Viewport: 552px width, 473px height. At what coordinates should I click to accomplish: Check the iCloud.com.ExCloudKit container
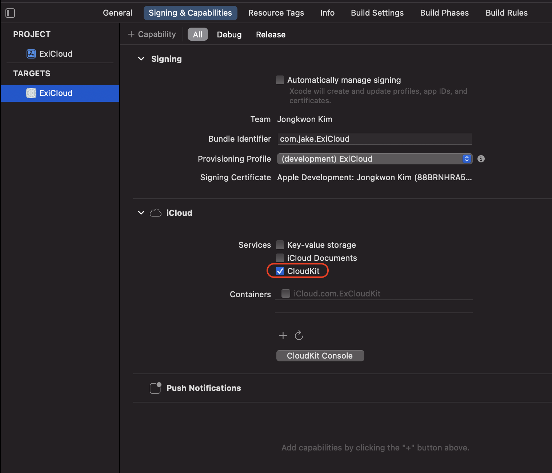coord(286,294)
